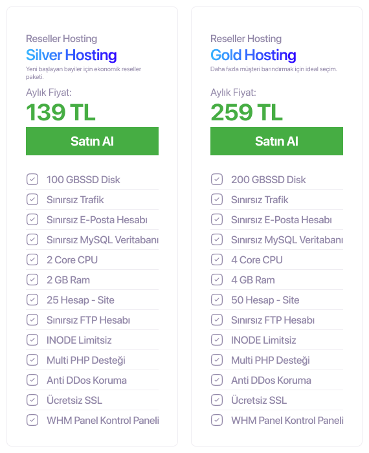Click the check icon beside 200 GBSSD Disk

217,179
